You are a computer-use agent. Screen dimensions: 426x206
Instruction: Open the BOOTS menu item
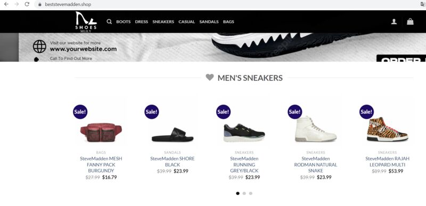[124, 22]
